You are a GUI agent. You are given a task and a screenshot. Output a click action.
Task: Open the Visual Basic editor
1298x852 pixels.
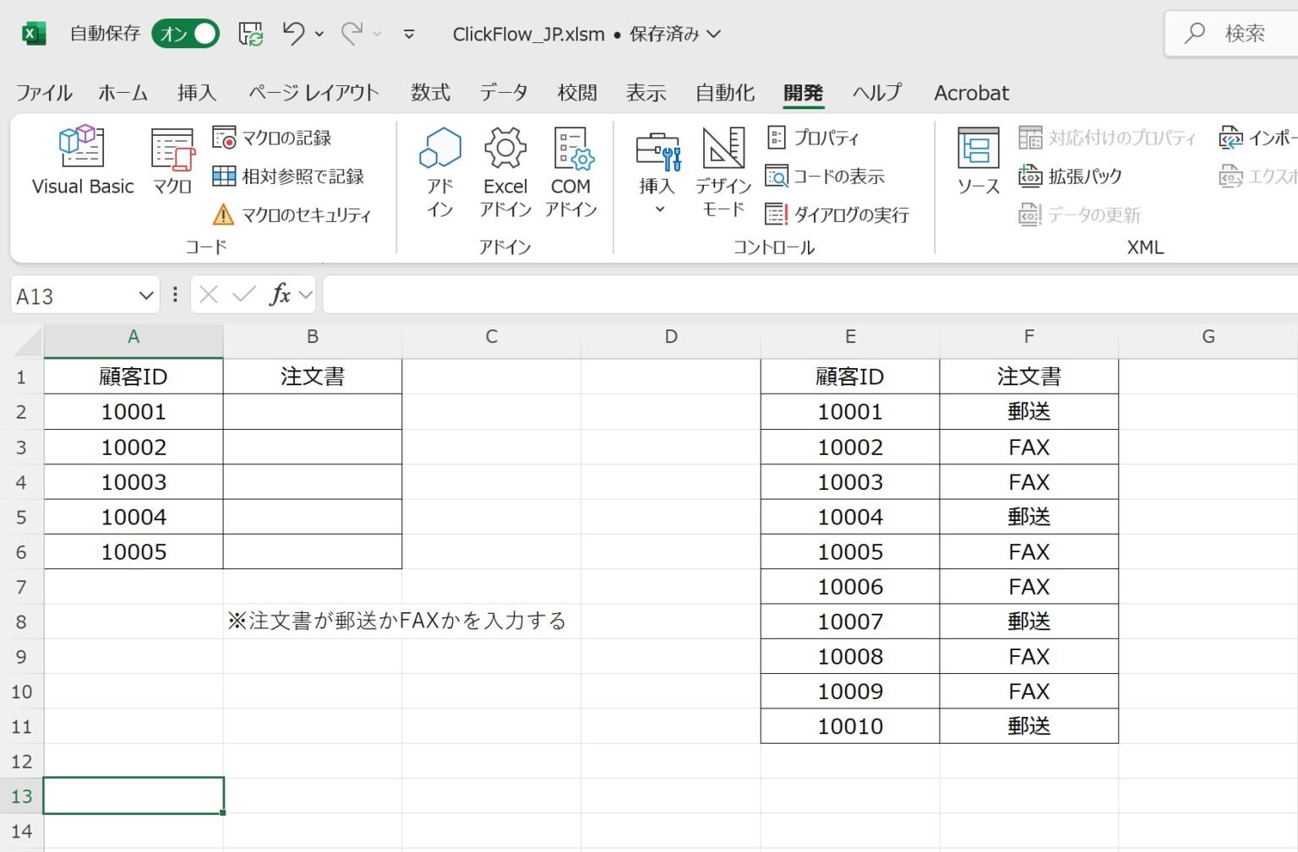point(81,160)
